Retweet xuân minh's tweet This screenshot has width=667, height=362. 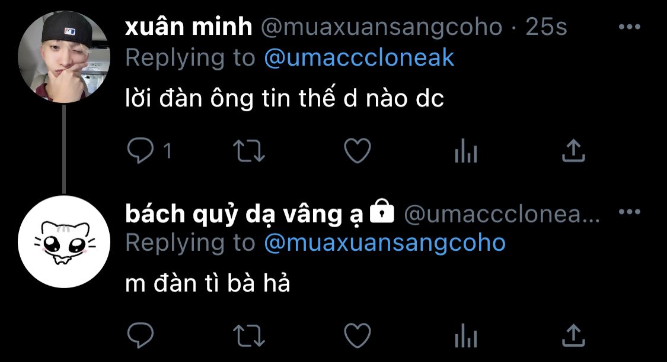tap(249, 151)
